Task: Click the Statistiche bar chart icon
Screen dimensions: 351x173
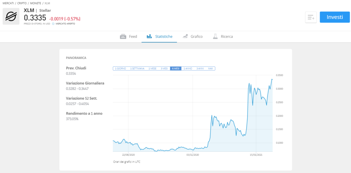Action: coord(149,36)
